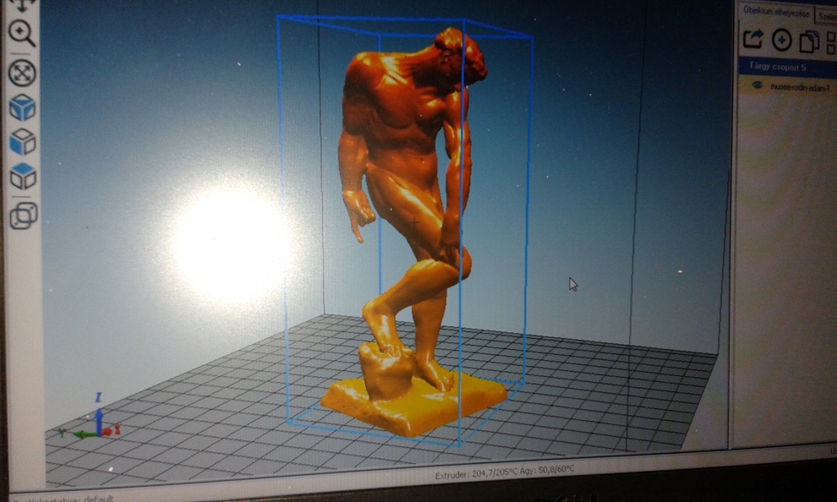The width and height of the screenshot is (837, 502).
Task: Click the fit-to-view circle arrows icon
Action: pos(22,73)
